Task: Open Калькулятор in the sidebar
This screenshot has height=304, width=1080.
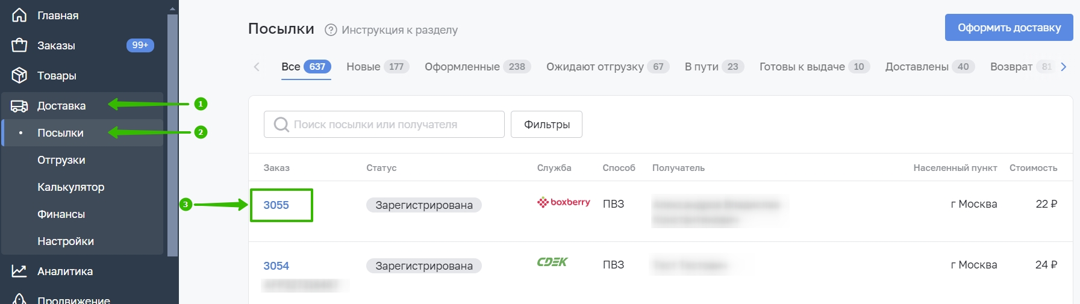Action: 71,187
